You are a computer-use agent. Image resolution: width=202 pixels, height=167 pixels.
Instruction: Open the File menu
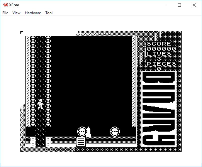(5, 13)
